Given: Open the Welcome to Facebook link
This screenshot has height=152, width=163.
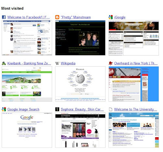Looking at the screenshot, I should pyautogui.click(x=29, y=17).
